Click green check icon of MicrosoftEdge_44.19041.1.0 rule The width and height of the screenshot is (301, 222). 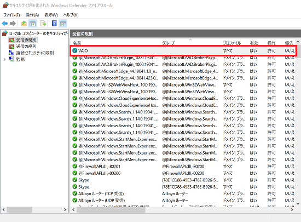[x=74, y=71]
